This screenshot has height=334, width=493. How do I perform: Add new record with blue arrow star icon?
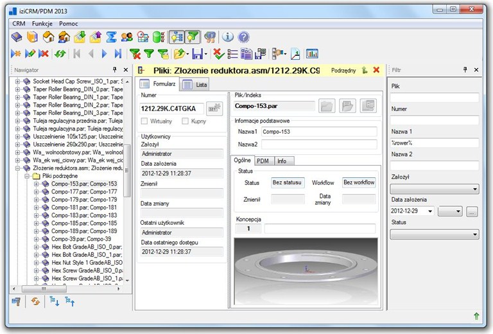point(15,54)
